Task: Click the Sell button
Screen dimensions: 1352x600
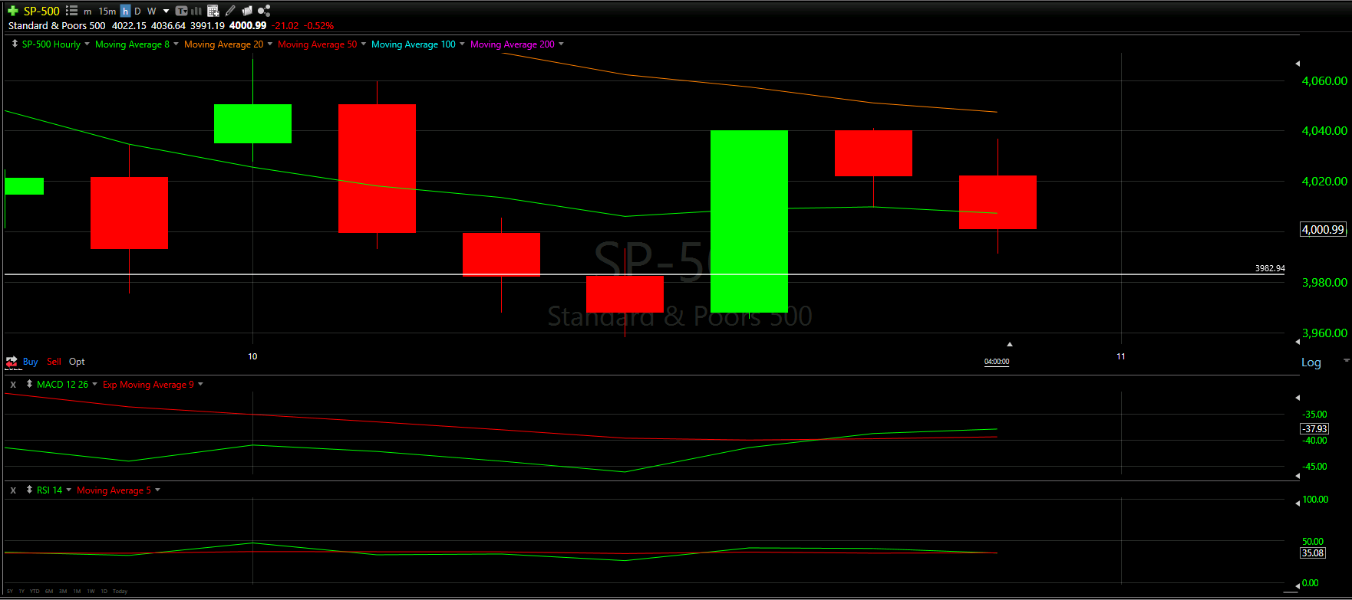Action: point(54,362)
